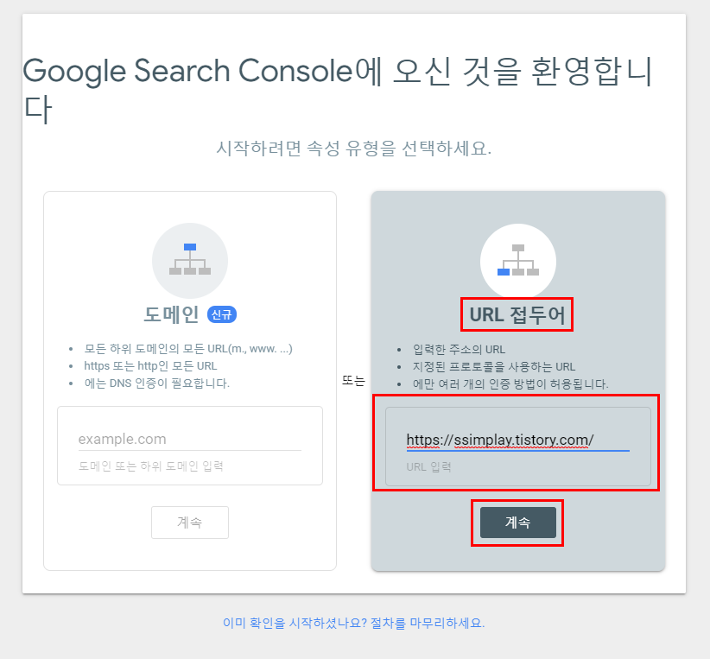Click the DNS 인증이 필요합니다 bullet
Screen dimensions: 710x659
pos(156,383)
